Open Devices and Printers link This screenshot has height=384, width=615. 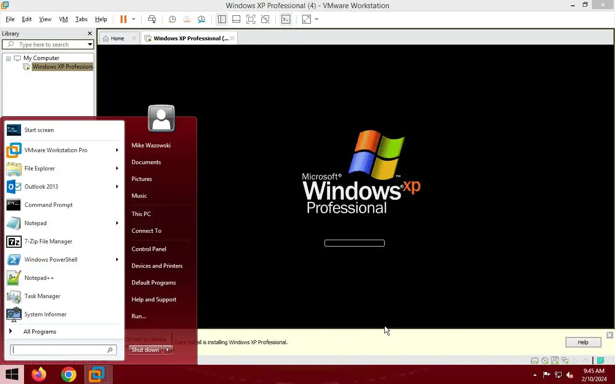point(157,266)
